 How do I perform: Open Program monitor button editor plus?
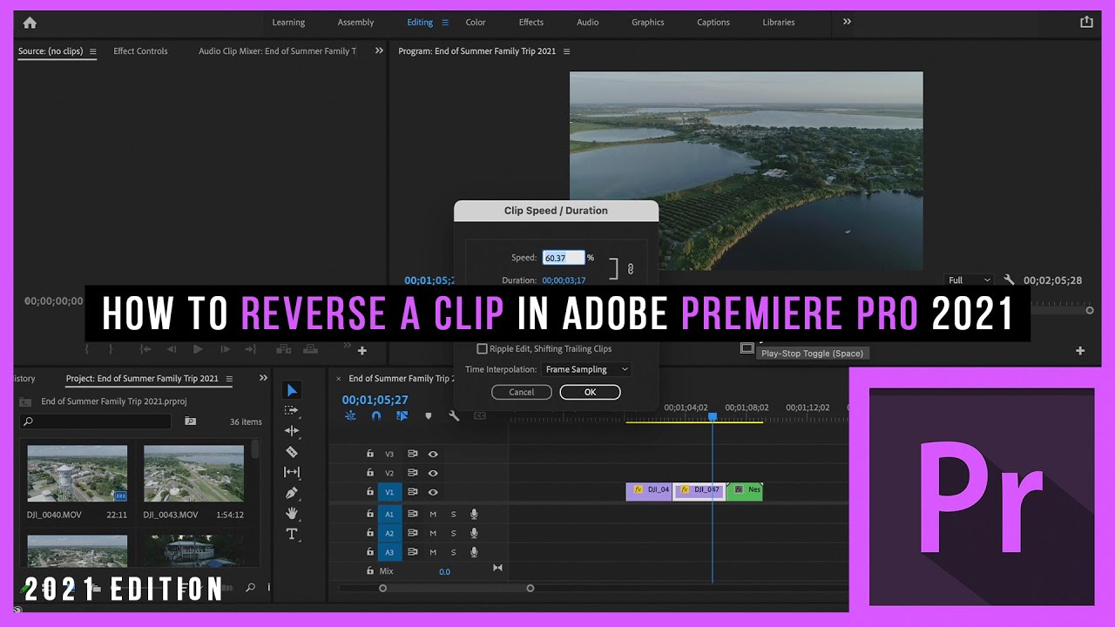click(x=1080, y=351)
